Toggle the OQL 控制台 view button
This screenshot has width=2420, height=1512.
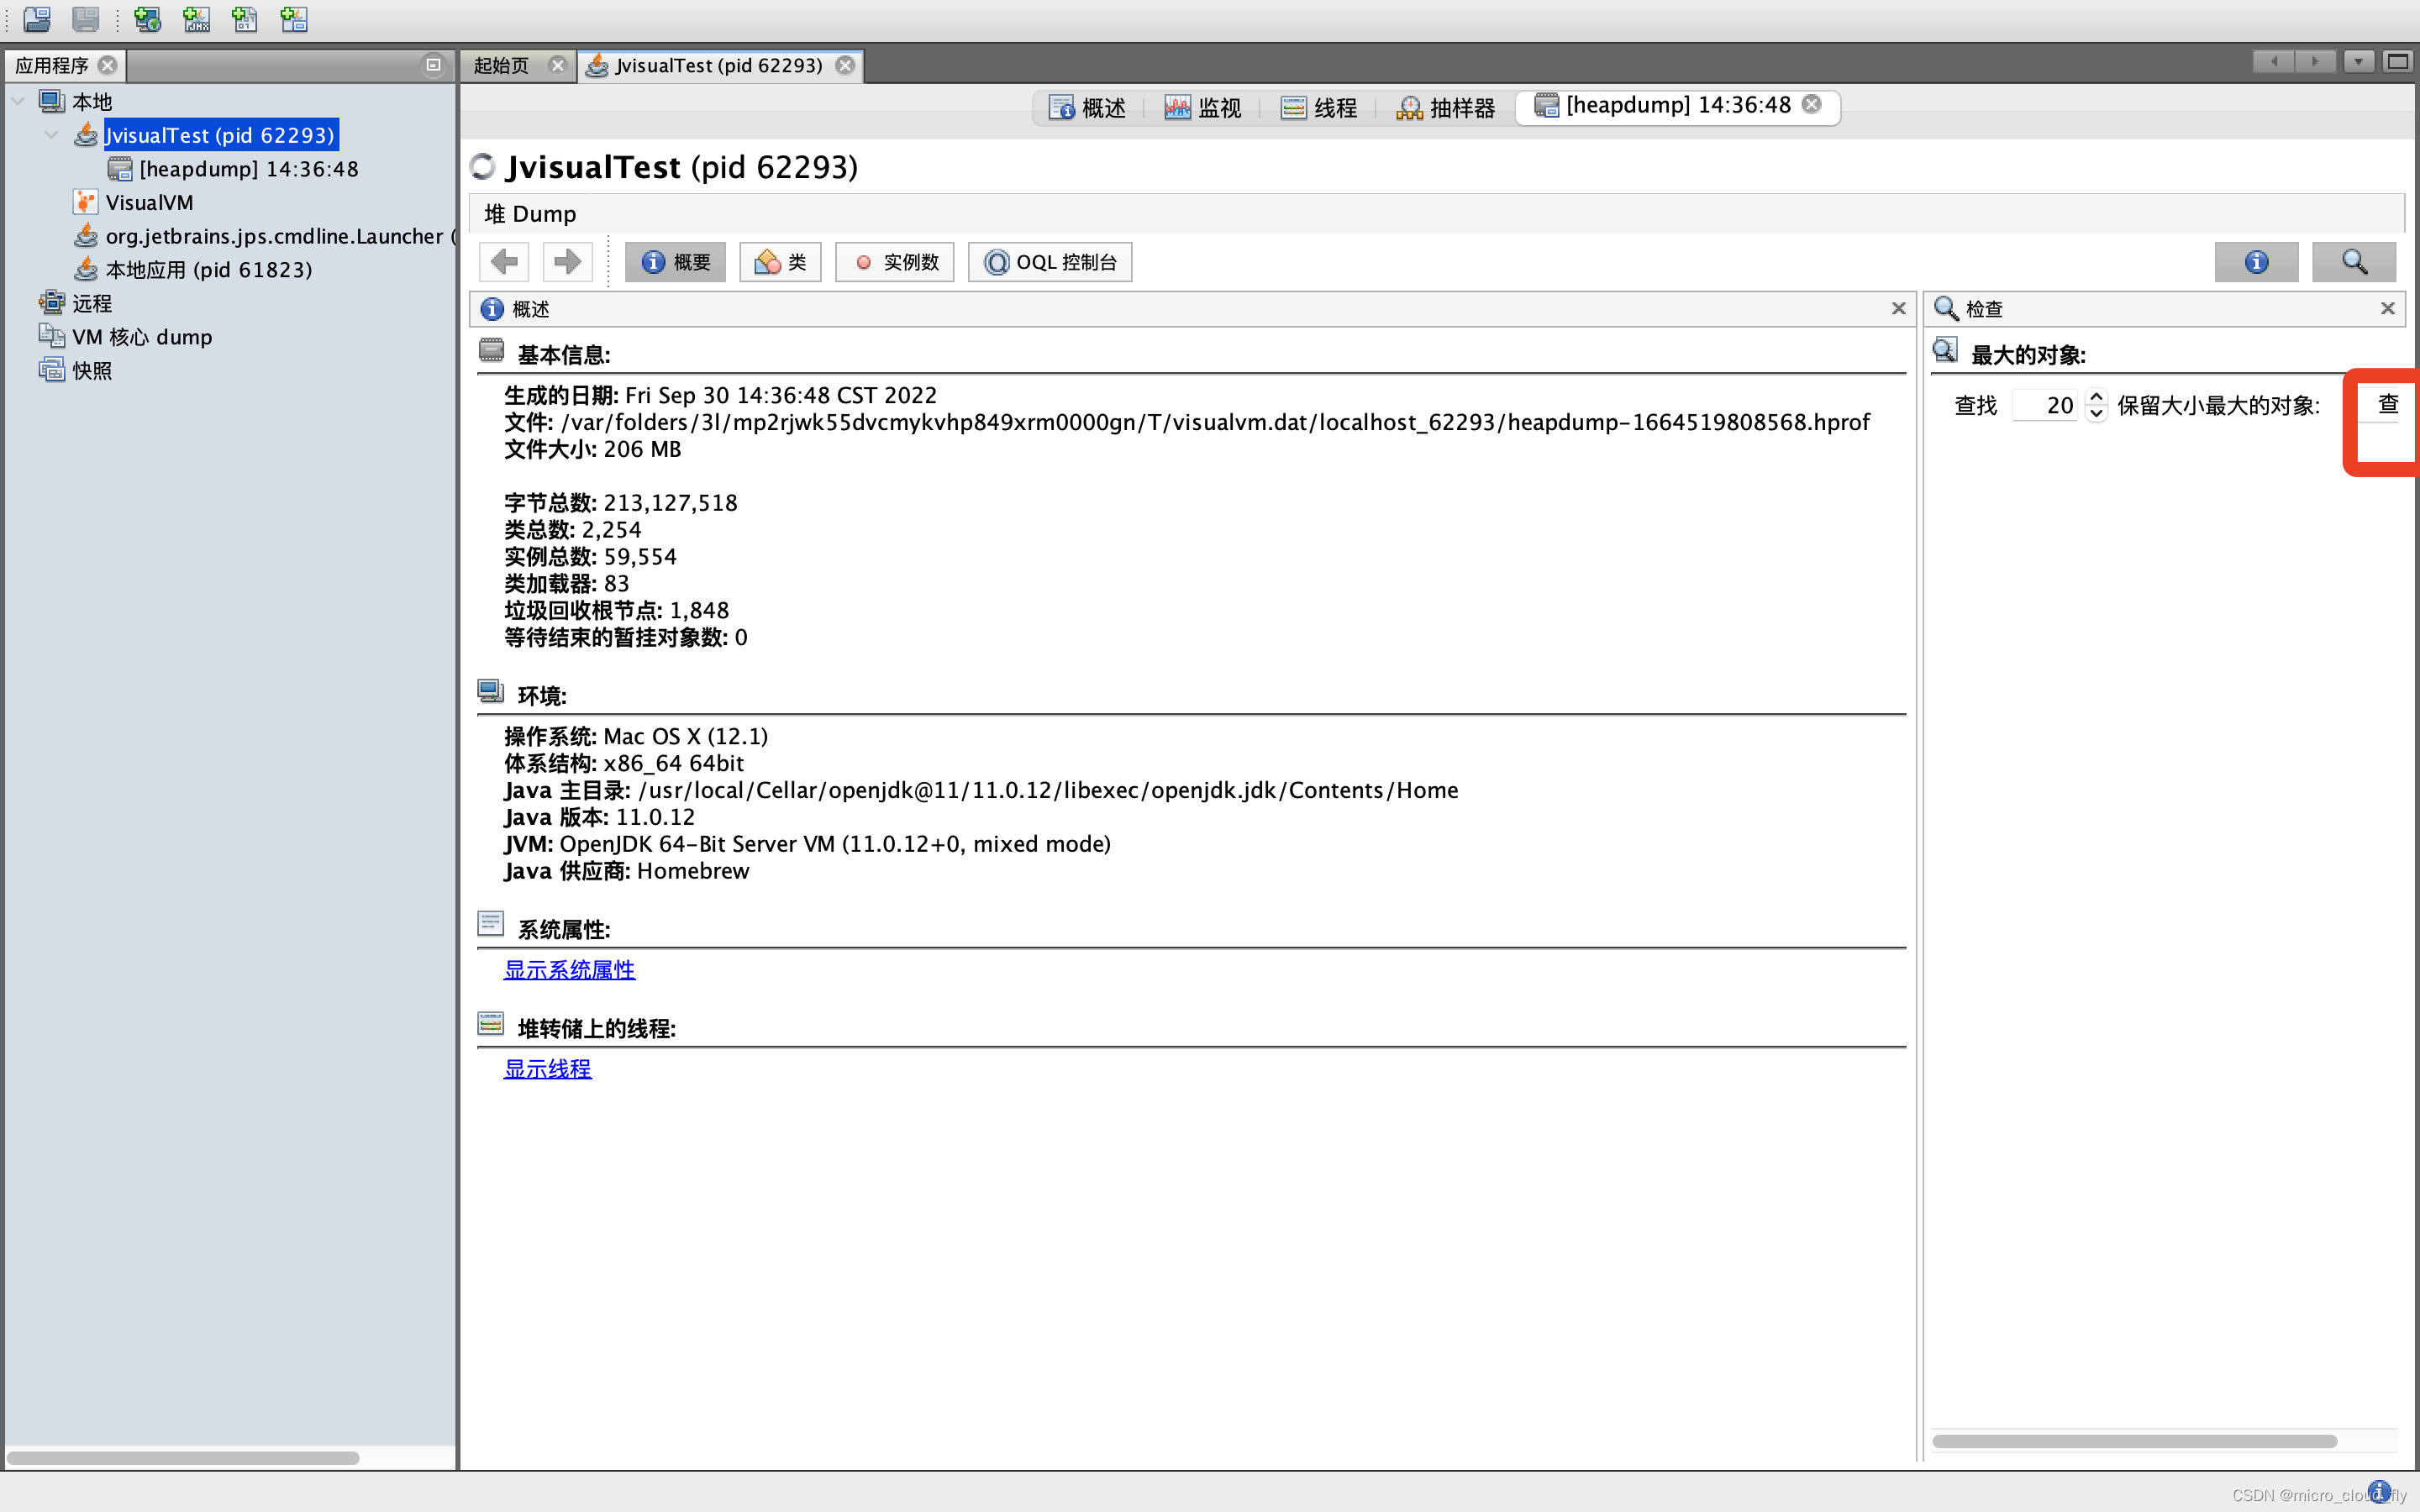[x=1050, y=262]
